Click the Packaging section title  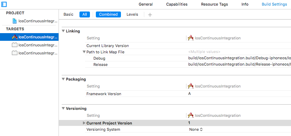point(76,80)
